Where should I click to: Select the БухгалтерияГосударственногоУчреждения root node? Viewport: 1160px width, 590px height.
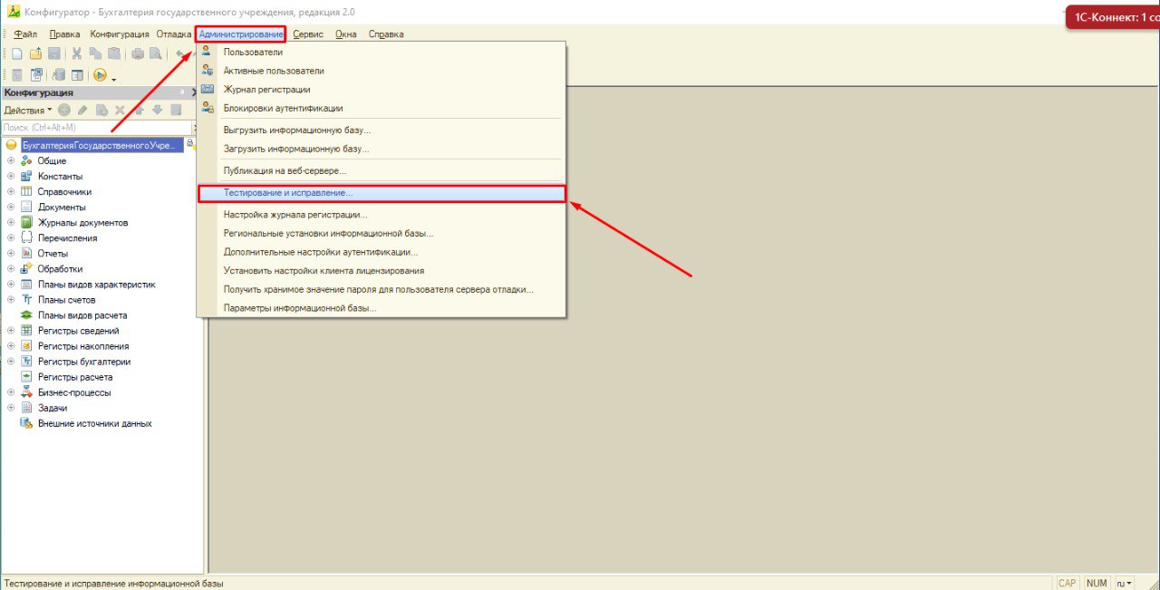point(101,146)
